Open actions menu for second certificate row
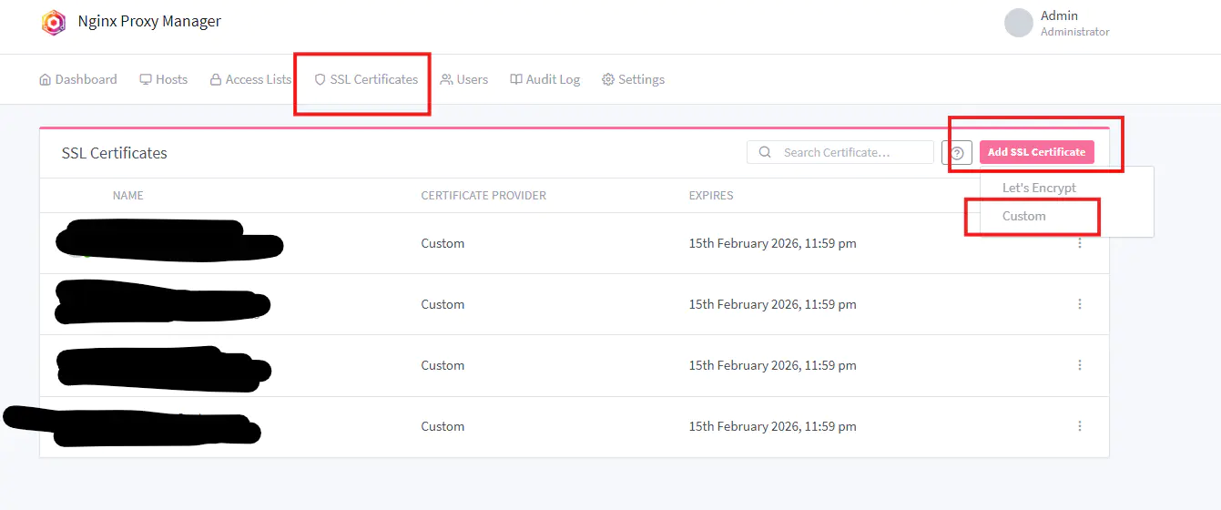Viewport: 1221px width, 510px height. click(x=1080, y=304)
